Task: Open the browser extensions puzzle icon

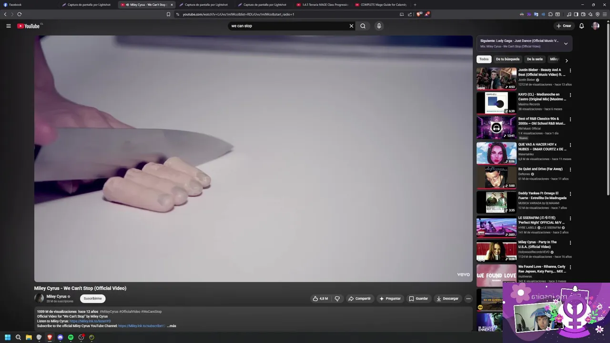Action: [x=550, y=14]
